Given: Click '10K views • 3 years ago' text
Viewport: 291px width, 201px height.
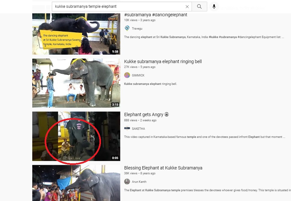Looking at the screenshot, I should [x=140, y=20].
